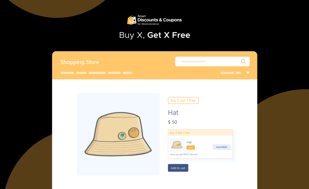Image resolution: width=309 pixels, height=189 pixels.
Task: Open the large bucket hat product image
Action: tap(118, 134)
